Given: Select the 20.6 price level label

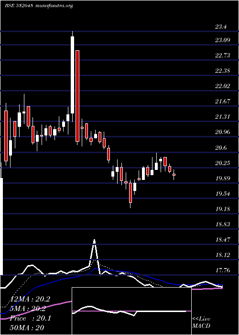Looking at the screenshot, I should click(221, 147).
